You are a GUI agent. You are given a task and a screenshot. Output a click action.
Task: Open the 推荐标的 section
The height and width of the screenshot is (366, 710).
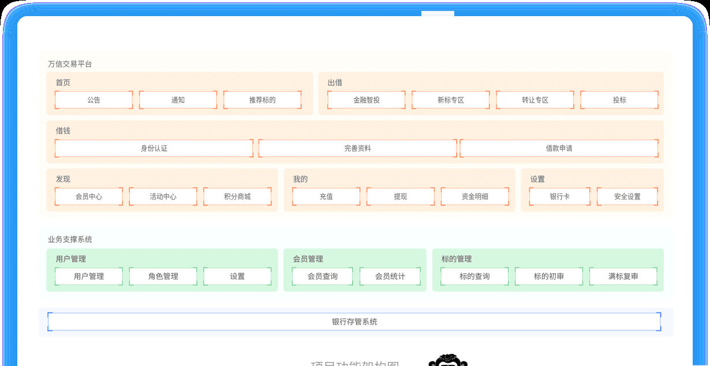[263, 99]
